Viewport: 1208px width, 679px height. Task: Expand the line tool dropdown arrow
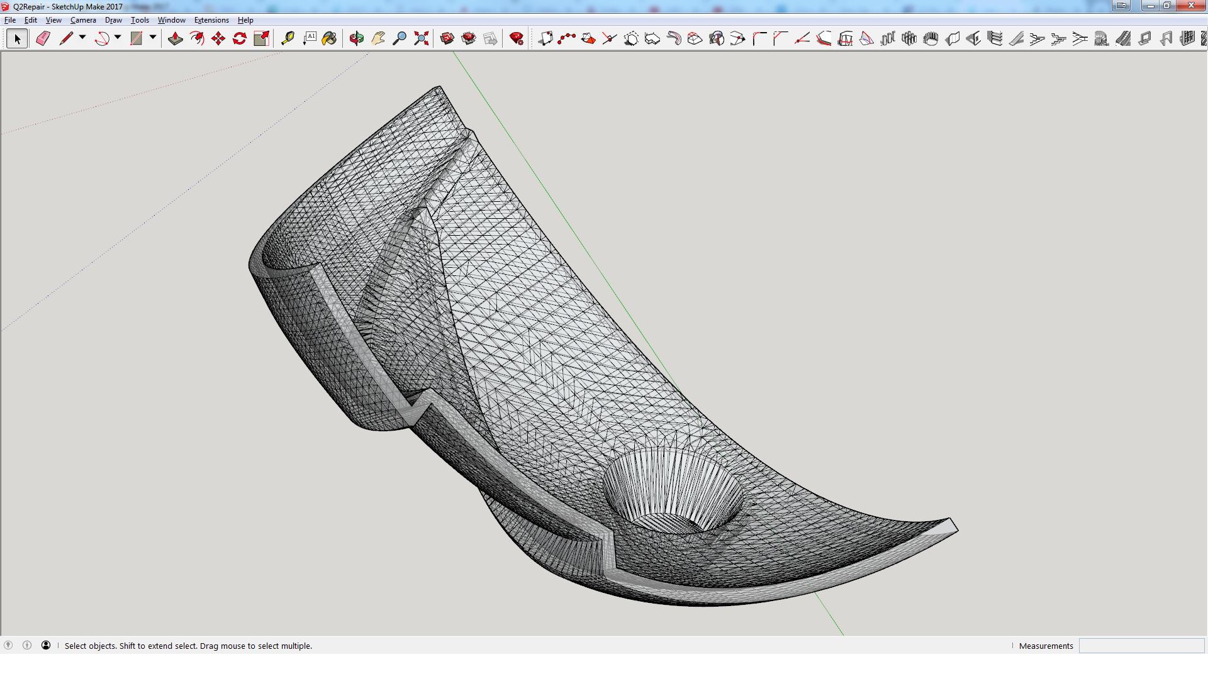pos(82,38)
